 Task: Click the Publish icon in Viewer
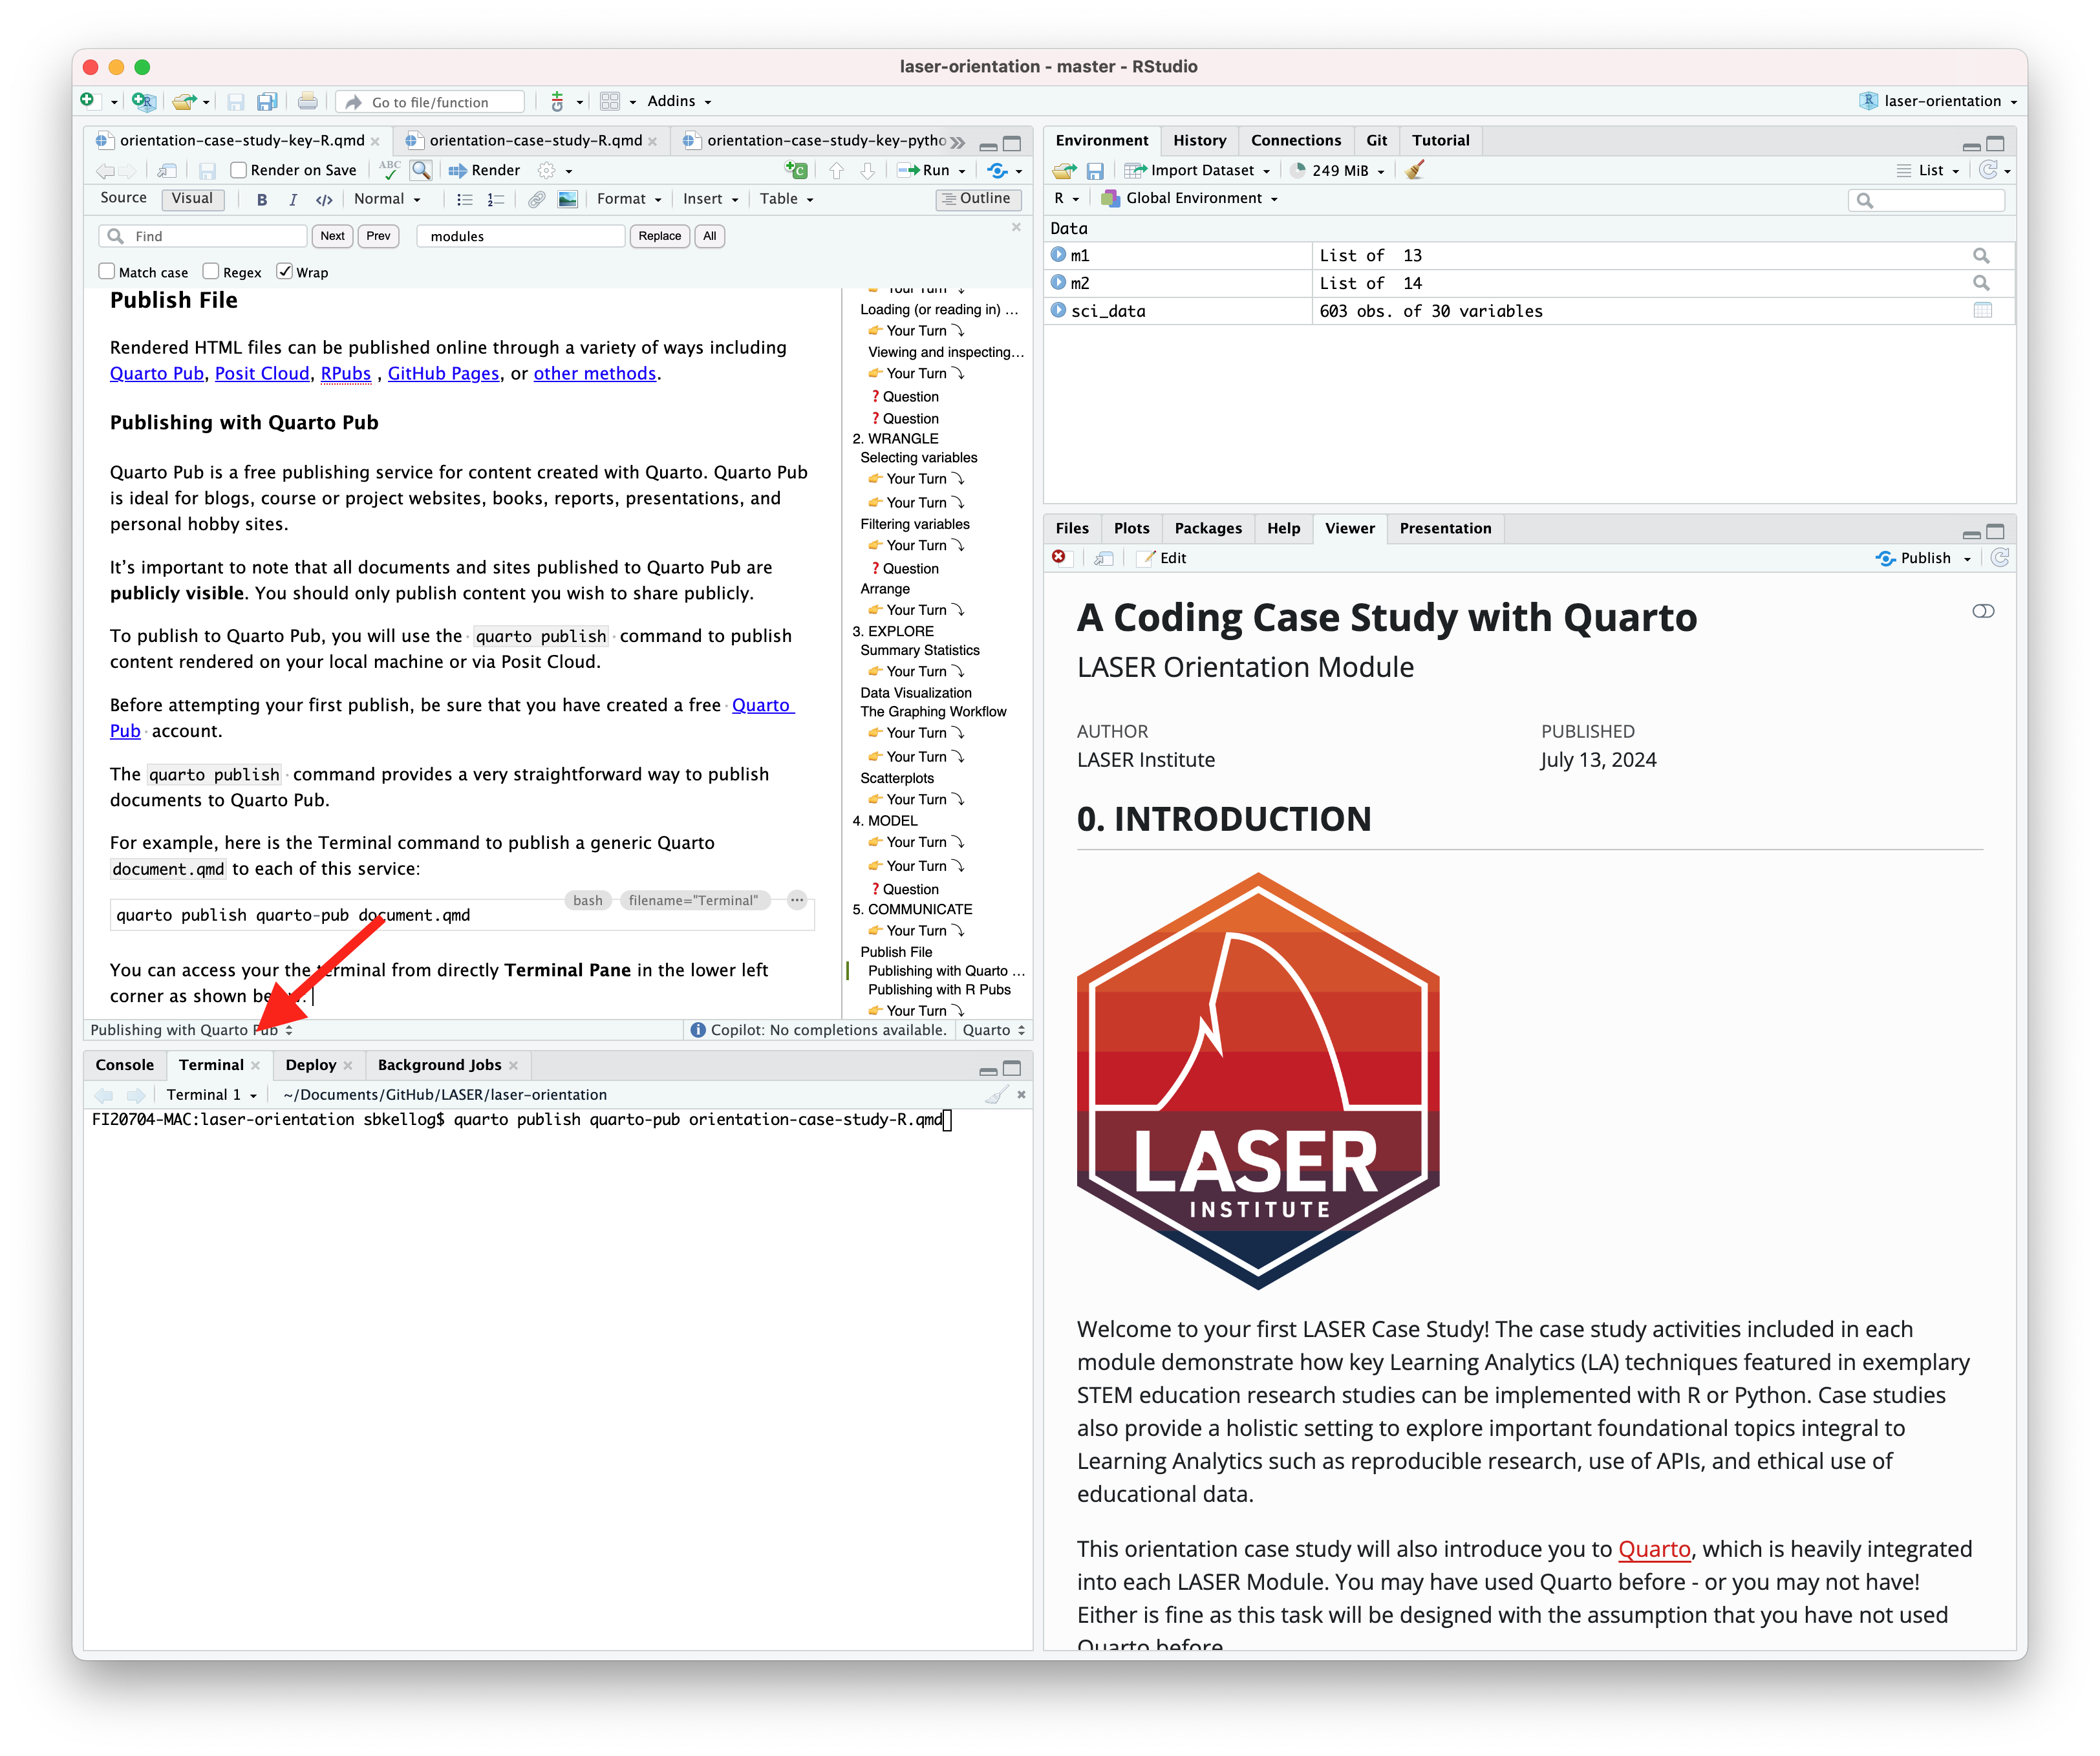point(1885,558)
